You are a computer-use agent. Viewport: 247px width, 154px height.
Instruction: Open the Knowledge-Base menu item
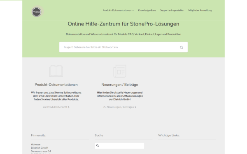coord(147,10)
